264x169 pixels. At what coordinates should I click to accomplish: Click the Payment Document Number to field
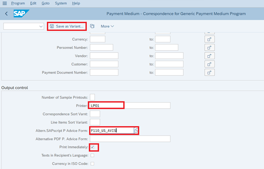coord(169,72)
